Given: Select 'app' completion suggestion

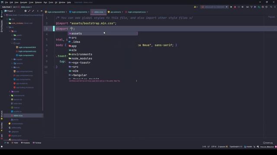Looking at the screenshot, I should click(103, 46).
